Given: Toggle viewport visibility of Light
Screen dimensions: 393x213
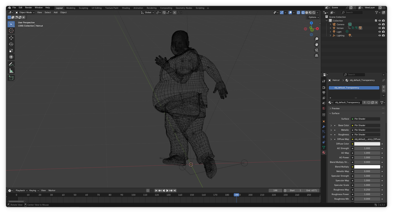Looking at the screenshot, I should (x=379, y=32).
